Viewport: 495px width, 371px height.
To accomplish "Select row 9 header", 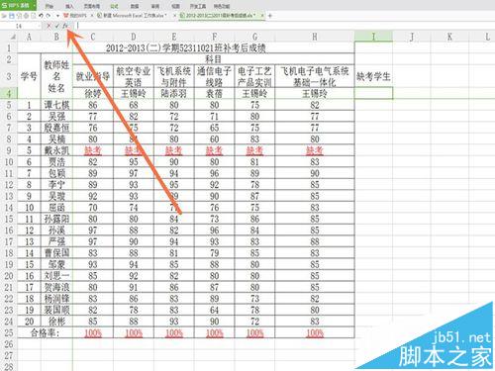I will [x=9, y=150].
